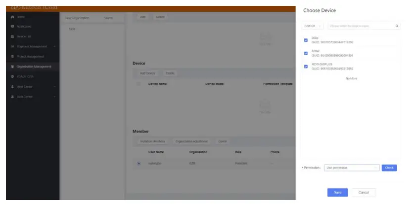Click the 360p device GUID text
419x204 pixels.
pyautogui.click(x=332, y=42)
